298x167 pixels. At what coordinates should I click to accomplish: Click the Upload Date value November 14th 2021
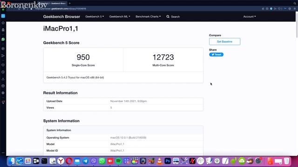129,101
